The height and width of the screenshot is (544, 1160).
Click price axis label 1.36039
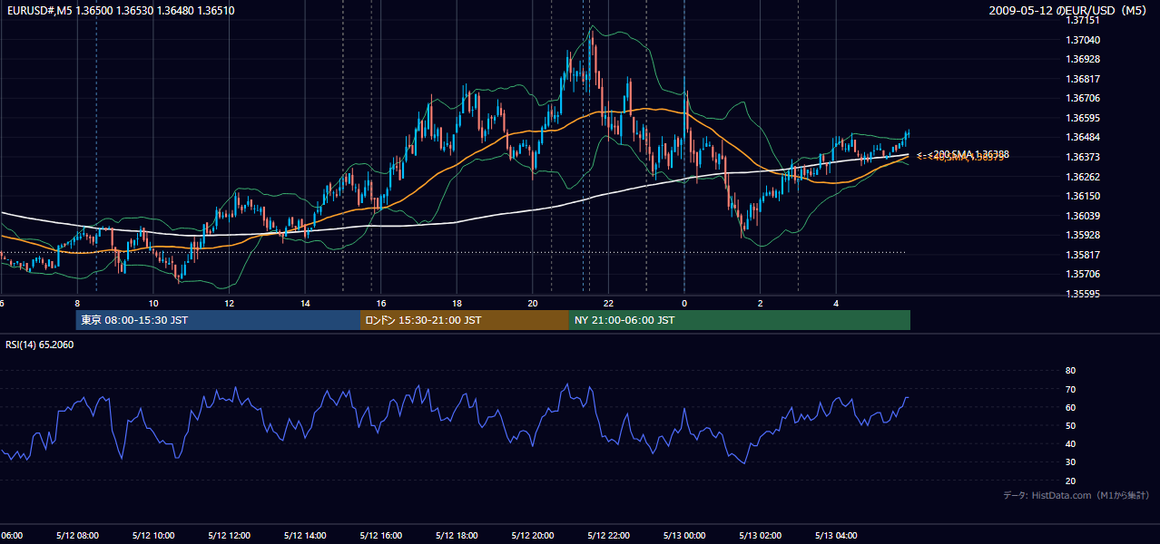(x=1083, y=216)
